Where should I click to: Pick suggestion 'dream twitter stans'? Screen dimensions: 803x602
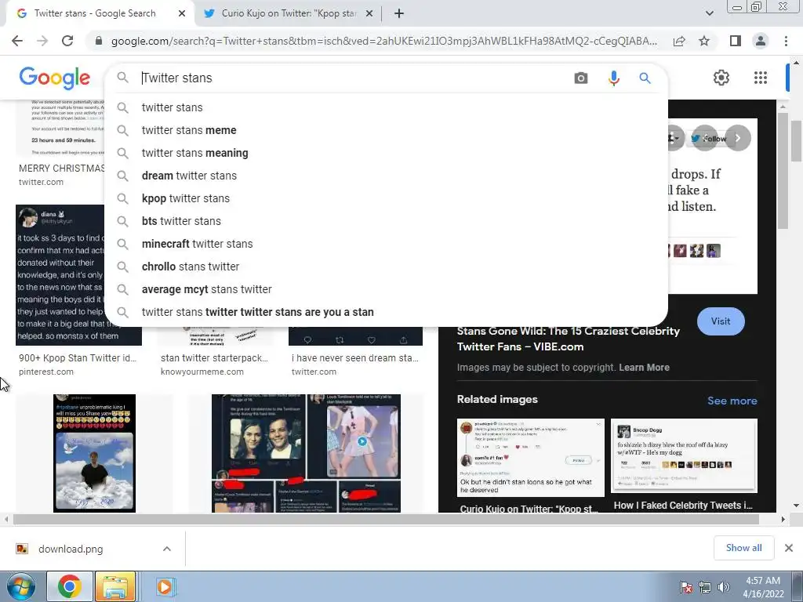click(x=386, y=176)
